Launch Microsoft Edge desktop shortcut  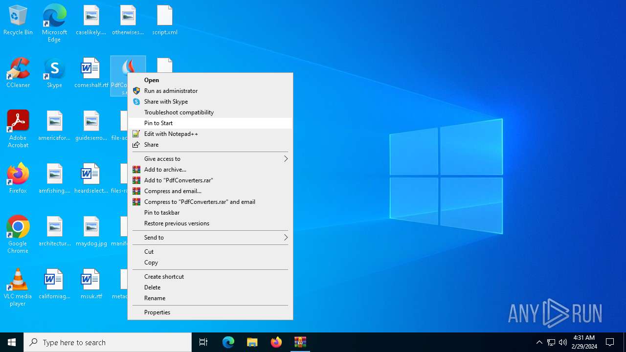(54, 23)
